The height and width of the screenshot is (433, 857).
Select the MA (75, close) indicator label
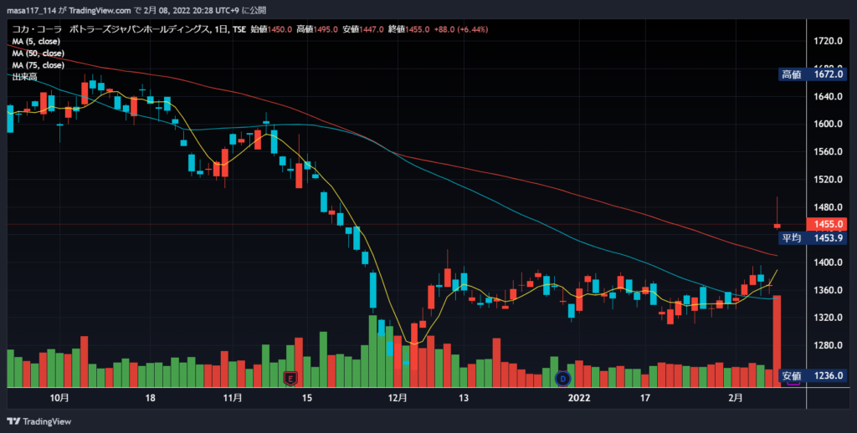tap(38, 65)
